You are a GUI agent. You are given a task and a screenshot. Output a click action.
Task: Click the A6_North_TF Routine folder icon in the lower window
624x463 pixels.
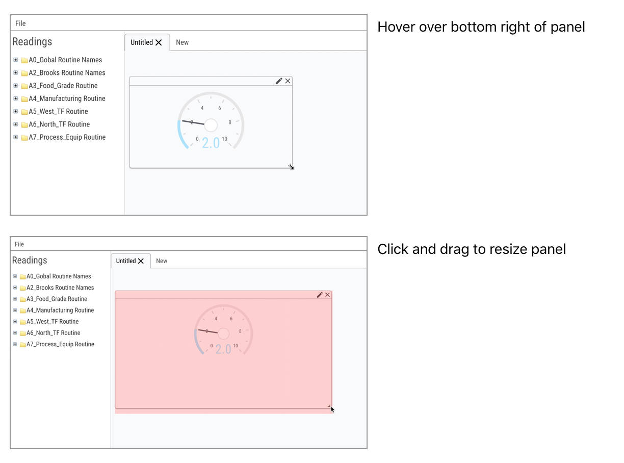tap(23, 333)
